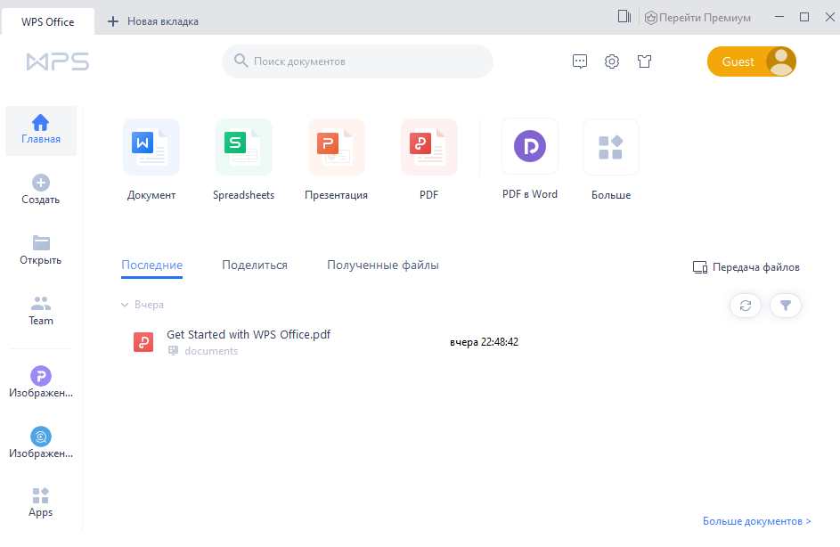Click the WPS logo
The width and height of the screenshot is (840, 547).
coord(58,61)
